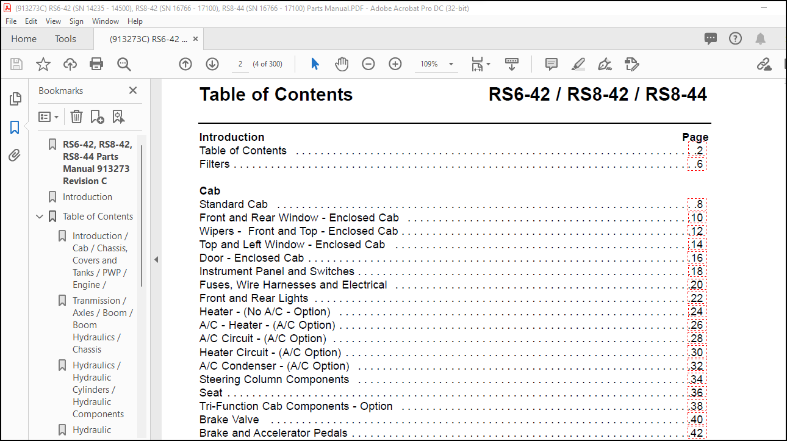Zoom out with the minus button
Viewport: 787px width, 441px height.
(x=368, y=64)
